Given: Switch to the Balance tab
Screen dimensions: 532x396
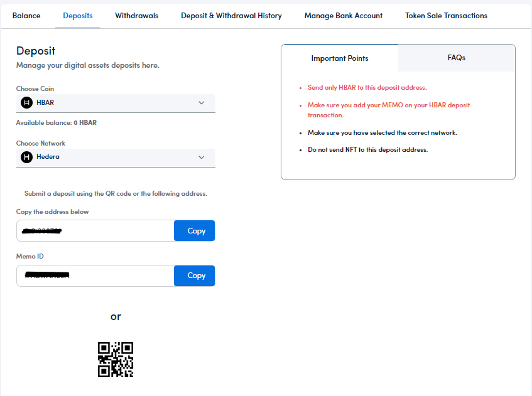Looking at the screenshot, I should pyautogui.click(x=26, y=16).
